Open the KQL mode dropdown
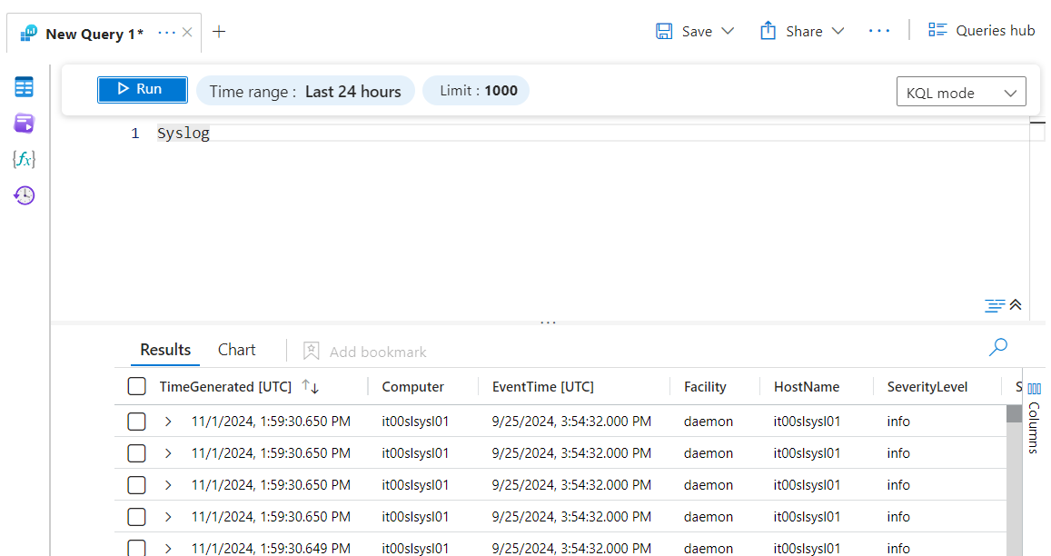 coord(961,93)
